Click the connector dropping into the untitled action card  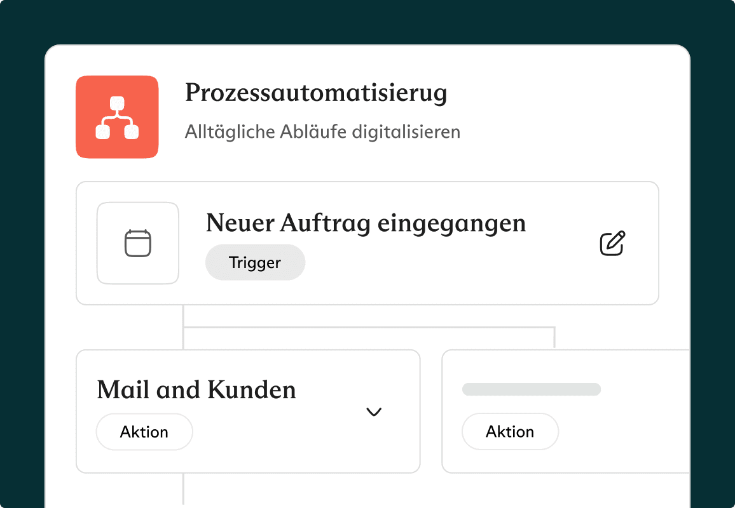[554, 338]
